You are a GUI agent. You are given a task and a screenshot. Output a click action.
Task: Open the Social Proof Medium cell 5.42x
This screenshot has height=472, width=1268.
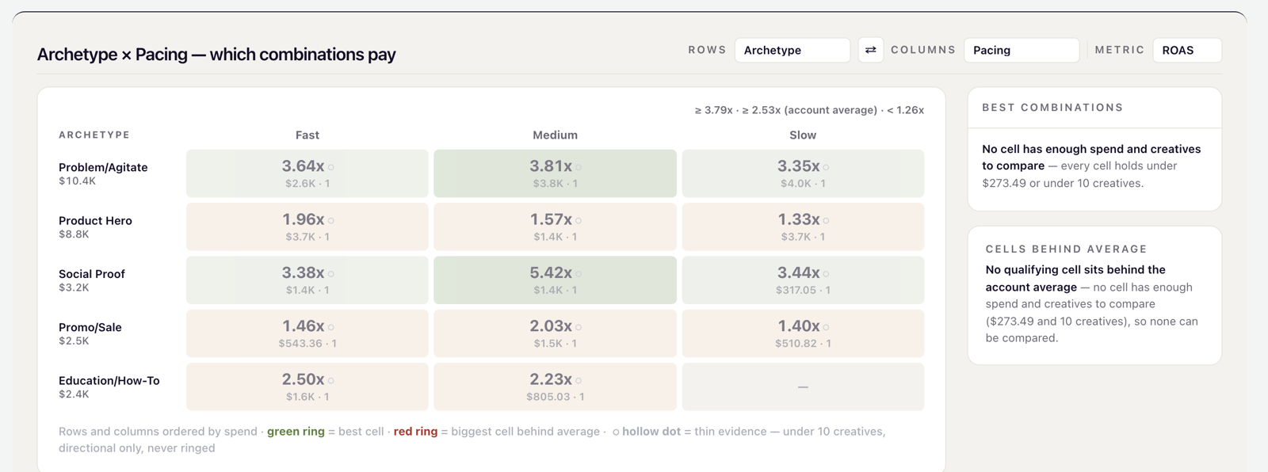pyautogui.click(x=555, y=280)
